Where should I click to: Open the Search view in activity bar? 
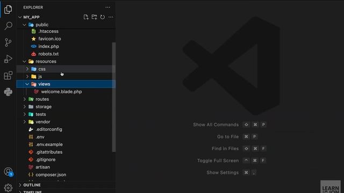pyautogui.click(x=8, y=26)
